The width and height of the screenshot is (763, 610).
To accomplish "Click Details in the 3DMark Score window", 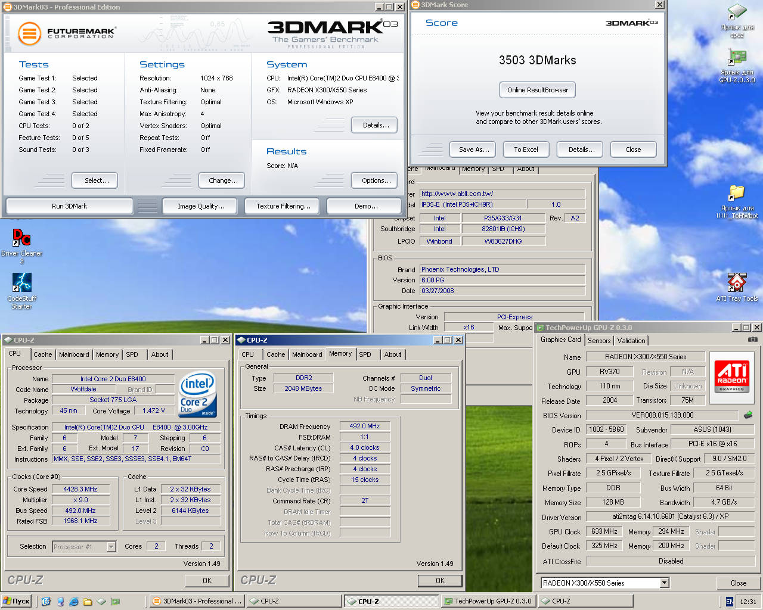I will (581, 150).
